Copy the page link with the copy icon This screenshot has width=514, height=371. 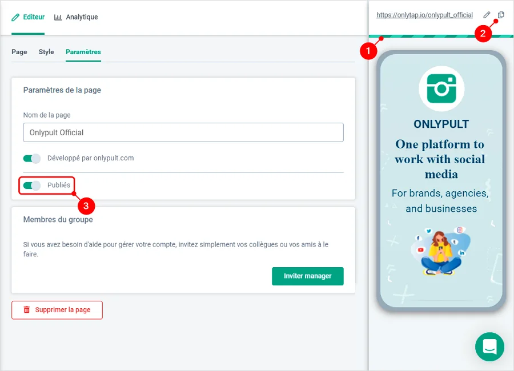pos(501,15)
